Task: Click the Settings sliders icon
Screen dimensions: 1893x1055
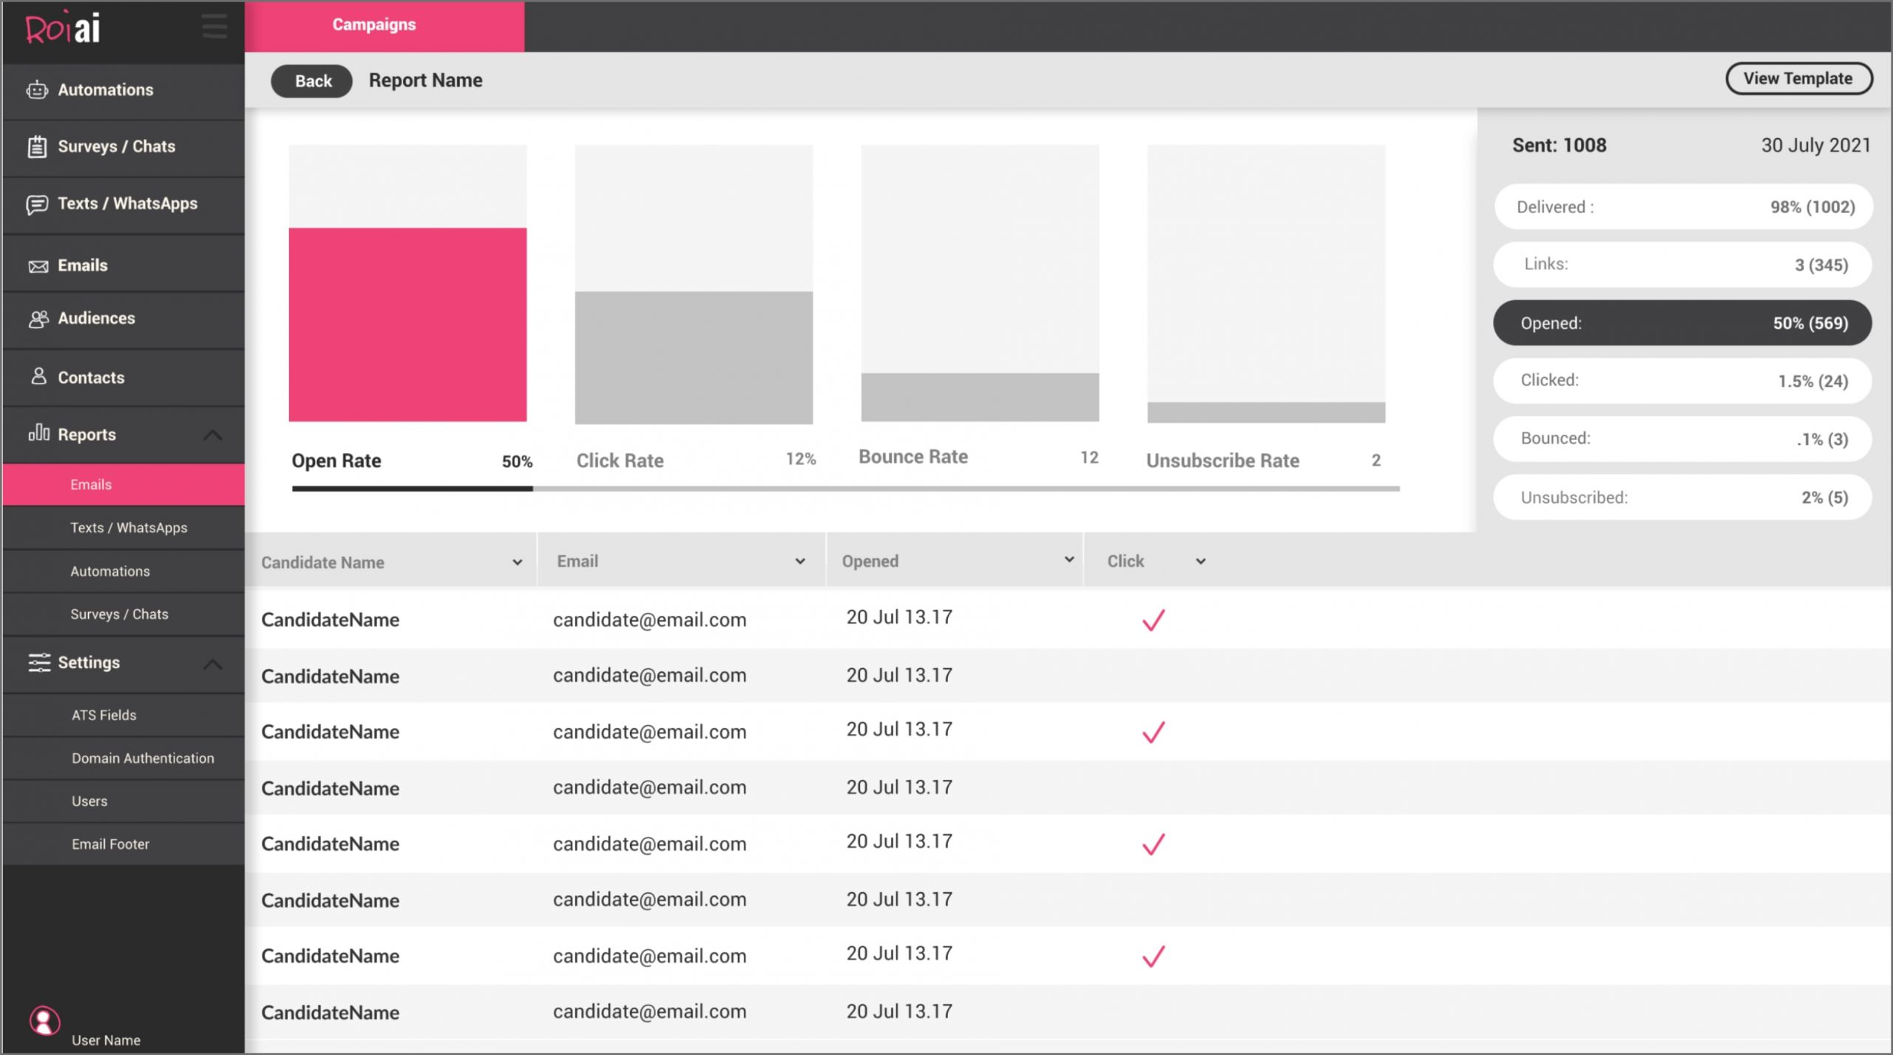Action: (39, 662)
